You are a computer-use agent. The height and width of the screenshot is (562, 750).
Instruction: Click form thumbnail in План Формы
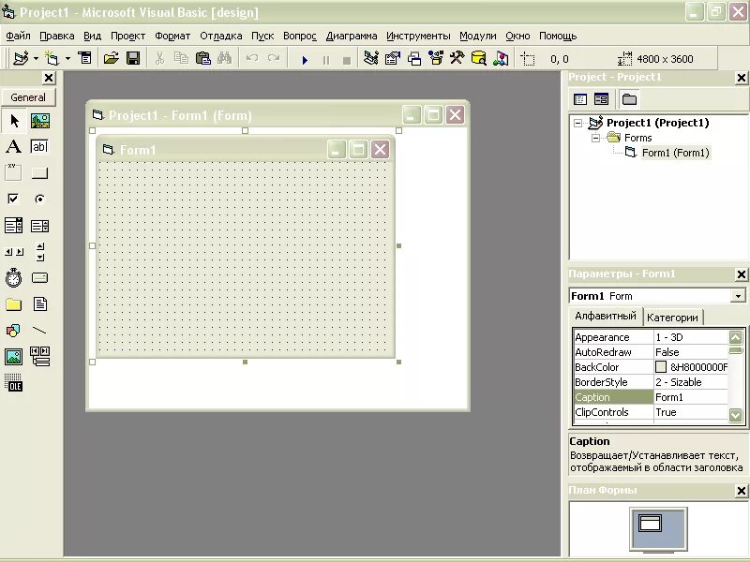coord(650,523)
